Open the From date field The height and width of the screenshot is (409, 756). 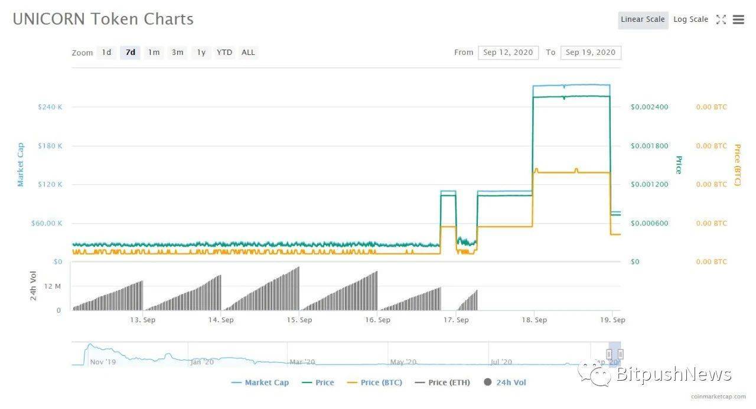coord(508,53)
